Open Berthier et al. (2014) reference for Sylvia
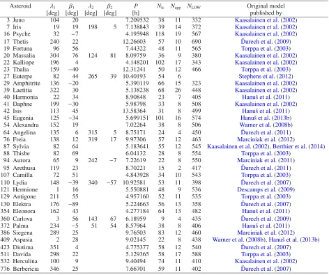329x275 pixels. tap(299, 147)
